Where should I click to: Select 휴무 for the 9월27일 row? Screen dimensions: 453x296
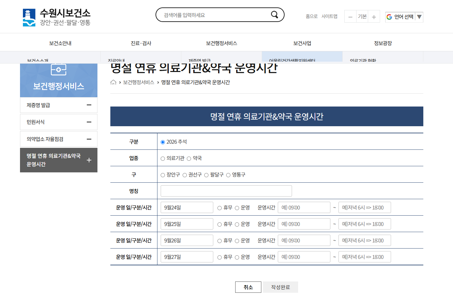(220, 257)
